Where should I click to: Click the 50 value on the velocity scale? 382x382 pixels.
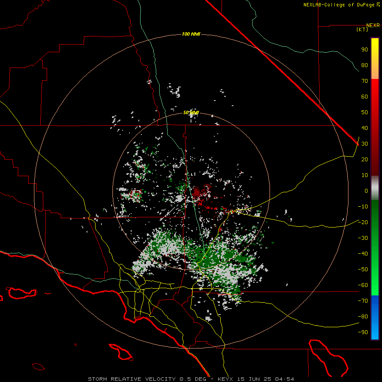pos(365,112)
